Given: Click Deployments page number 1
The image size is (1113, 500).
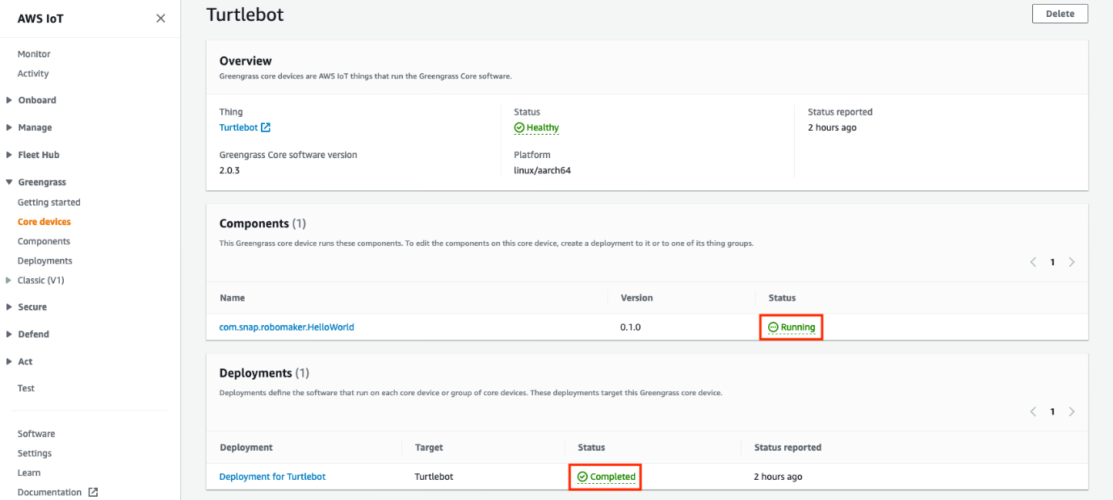Looking at the screenshot, I should (1052, 411).
